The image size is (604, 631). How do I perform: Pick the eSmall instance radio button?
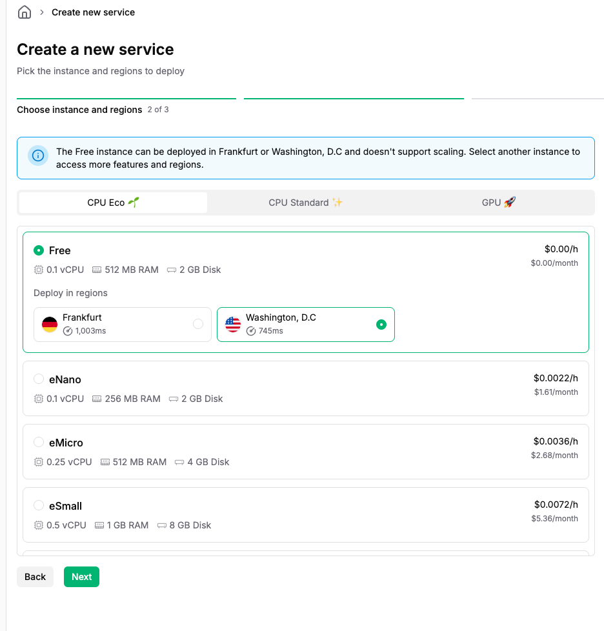tap(39, 506)
